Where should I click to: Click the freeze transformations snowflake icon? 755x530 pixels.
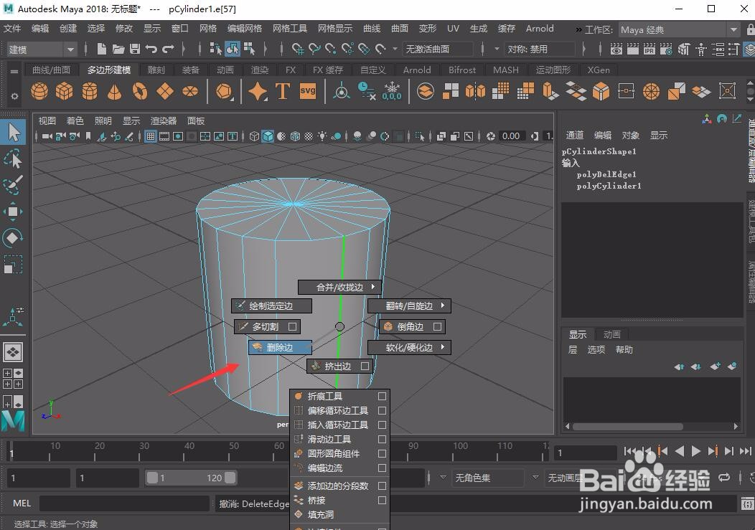click(392, 90)
